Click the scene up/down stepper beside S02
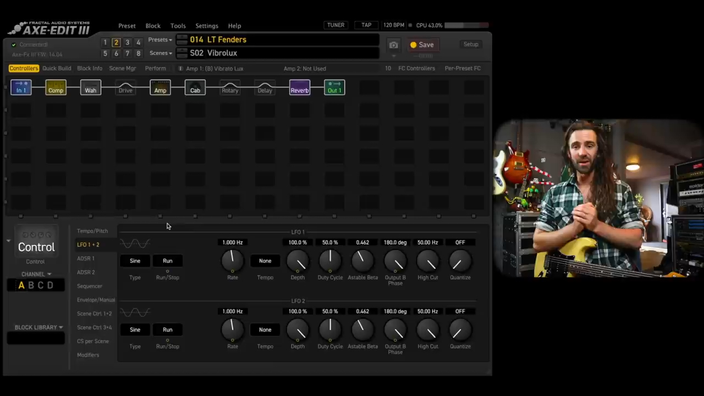The image size is (704, 396). coord(182,53)
